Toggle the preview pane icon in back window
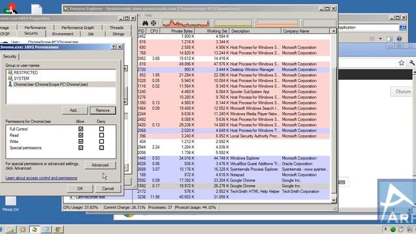The height and width of the screenshot is (234, 416). click(x=389, y=39)
